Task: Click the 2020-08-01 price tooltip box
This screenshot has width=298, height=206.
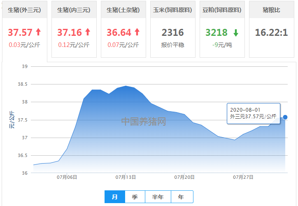Action: pyautogui.click(x=253, y=113)
